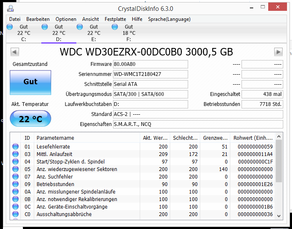
Task: Select Start/Stopp-Zyklen d. Spindel parameter name
Action: 70,161
